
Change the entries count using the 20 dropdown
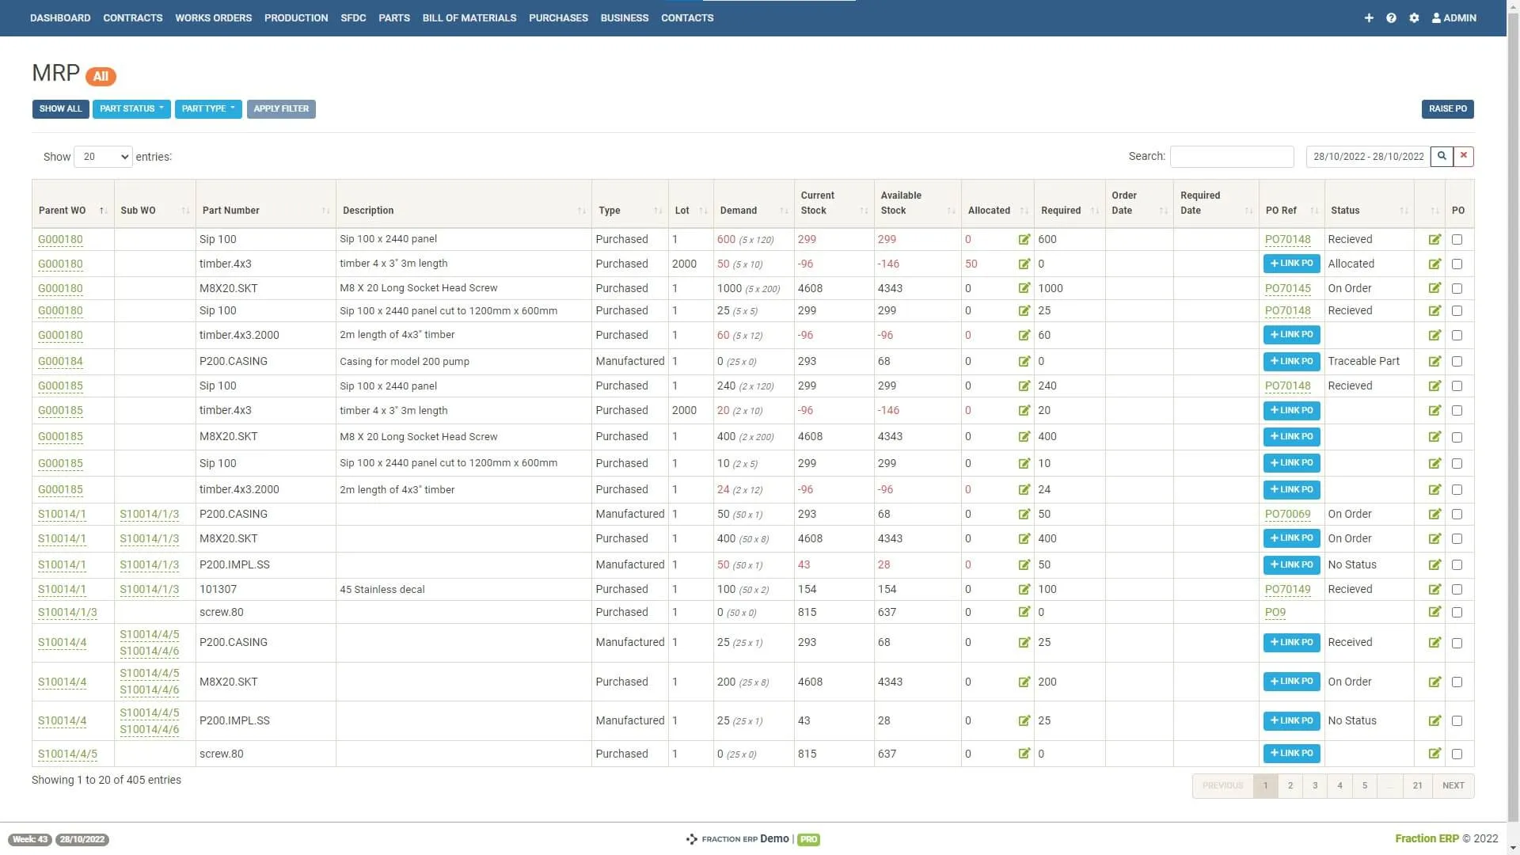[102, 156]
